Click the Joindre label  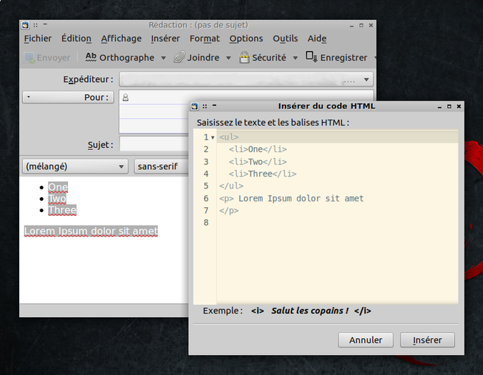203,58
